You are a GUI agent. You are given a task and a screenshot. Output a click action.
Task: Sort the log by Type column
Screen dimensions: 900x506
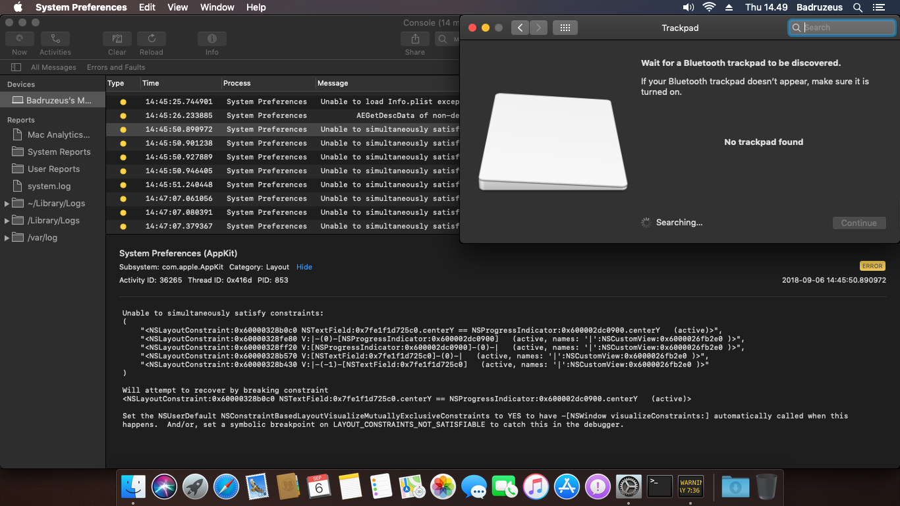[123, 83]
